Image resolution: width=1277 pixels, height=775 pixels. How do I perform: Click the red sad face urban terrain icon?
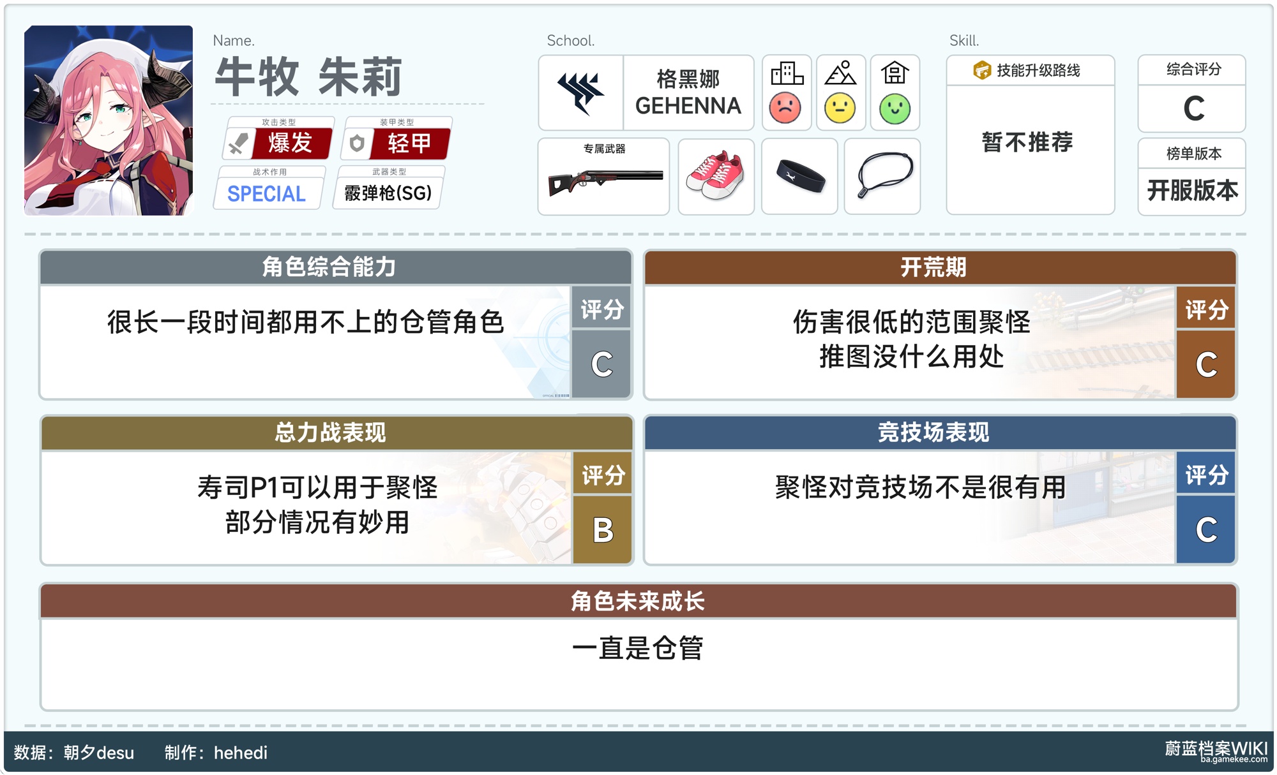[785, 107]
